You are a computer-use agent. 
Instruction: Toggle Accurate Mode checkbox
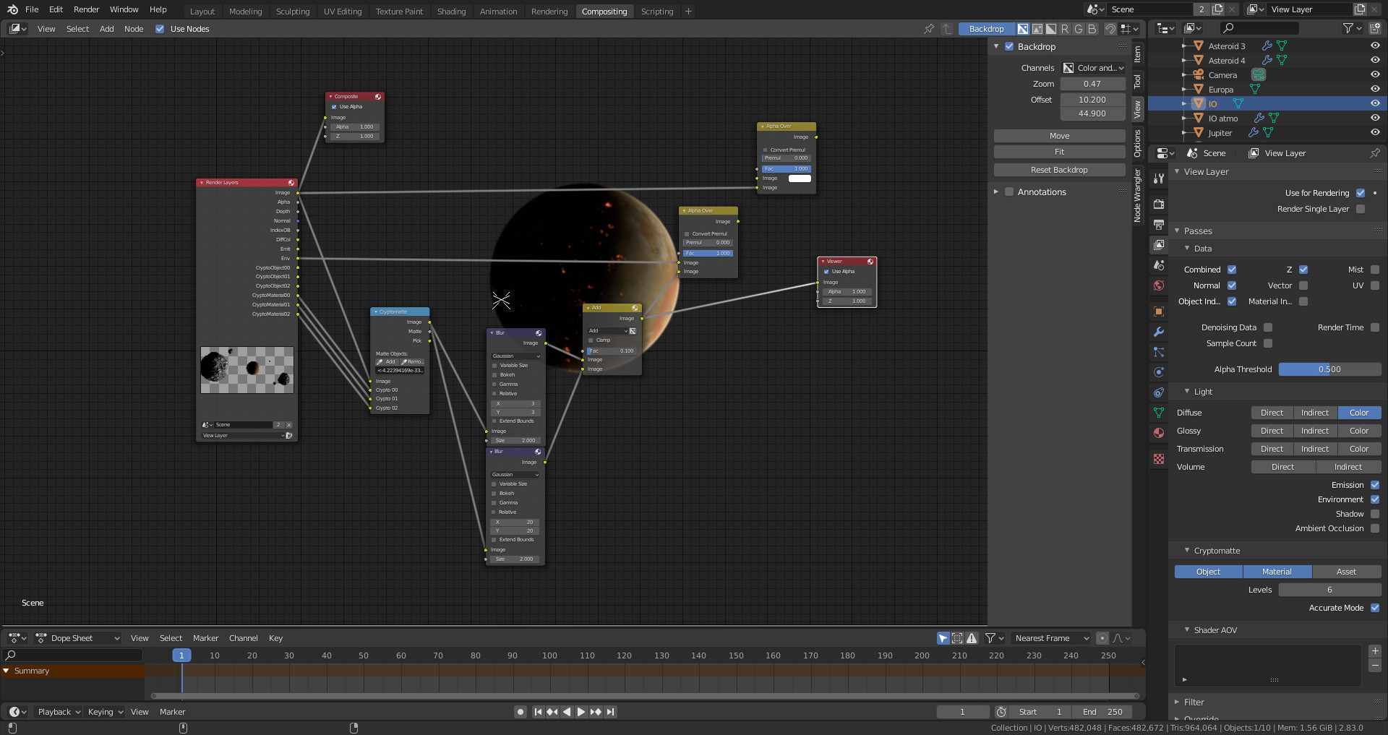[x=1375, y=608]
